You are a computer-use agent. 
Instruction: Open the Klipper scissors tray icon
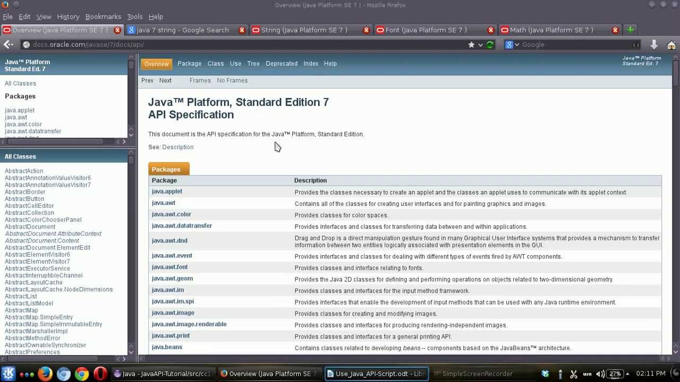point(573,374)
